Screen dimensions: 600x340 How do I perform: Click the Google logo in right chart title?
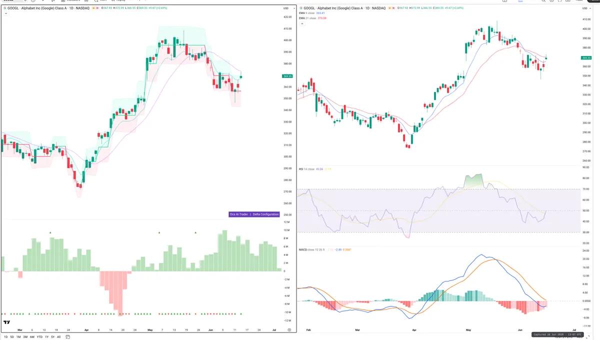[x=301, y=8]
